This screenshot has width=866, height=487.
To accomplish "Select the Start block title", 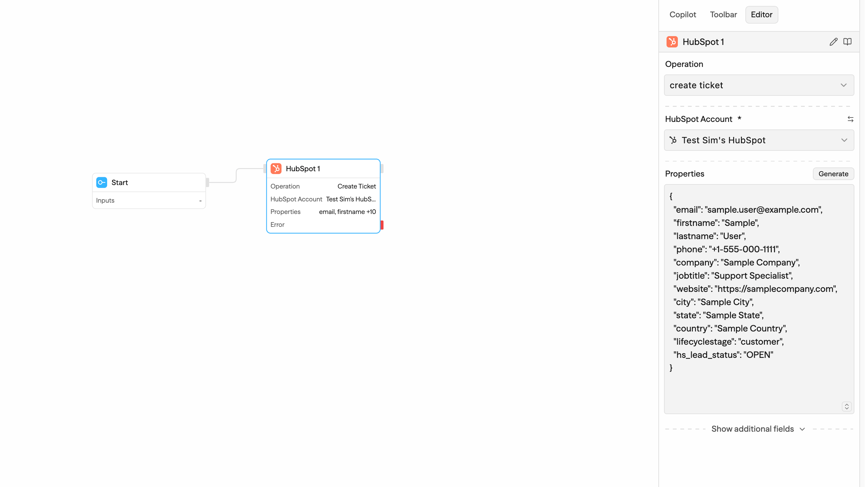I will point(119,182).
